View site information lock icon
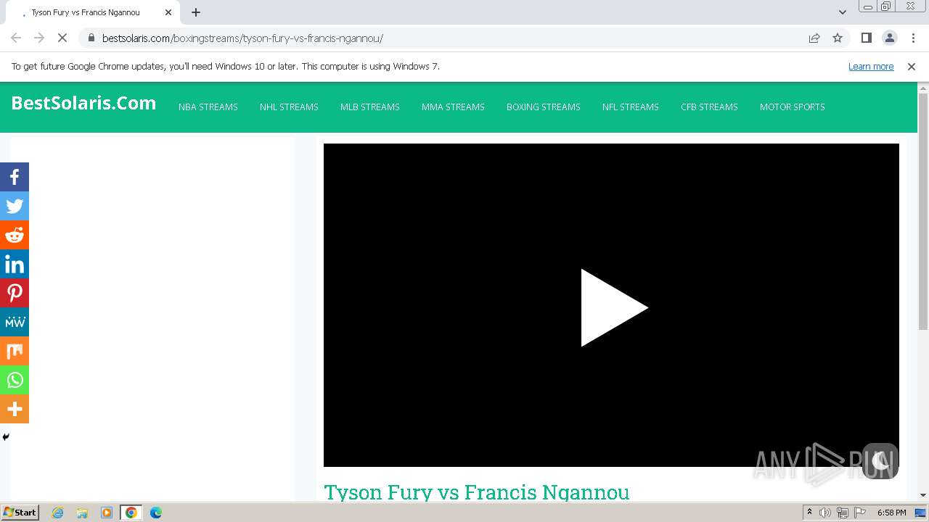929x522 pixels. [91, 38]
